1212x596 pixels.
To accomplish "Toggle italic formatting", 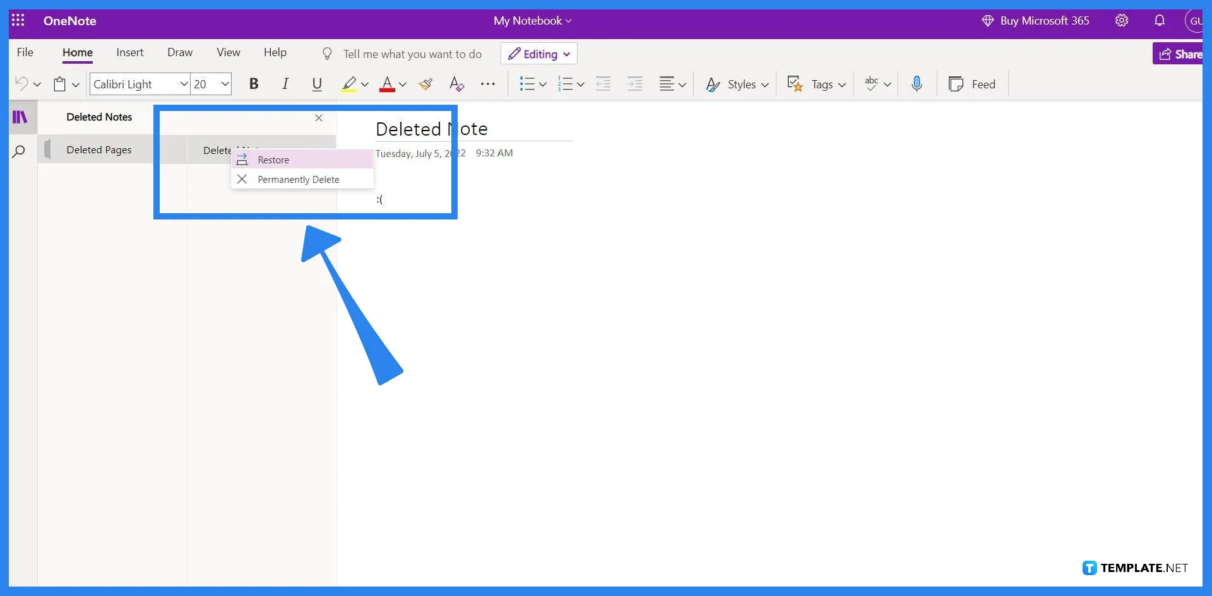I will tap(285, 83).
